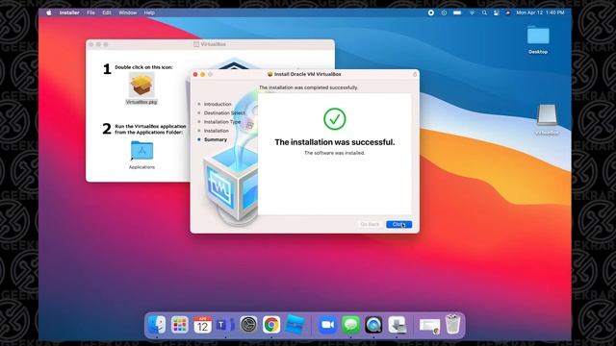The height and width of the screenshot is (346, 616).
Task: Open Control Center in menu bar
Action: [x=497, y=12]
